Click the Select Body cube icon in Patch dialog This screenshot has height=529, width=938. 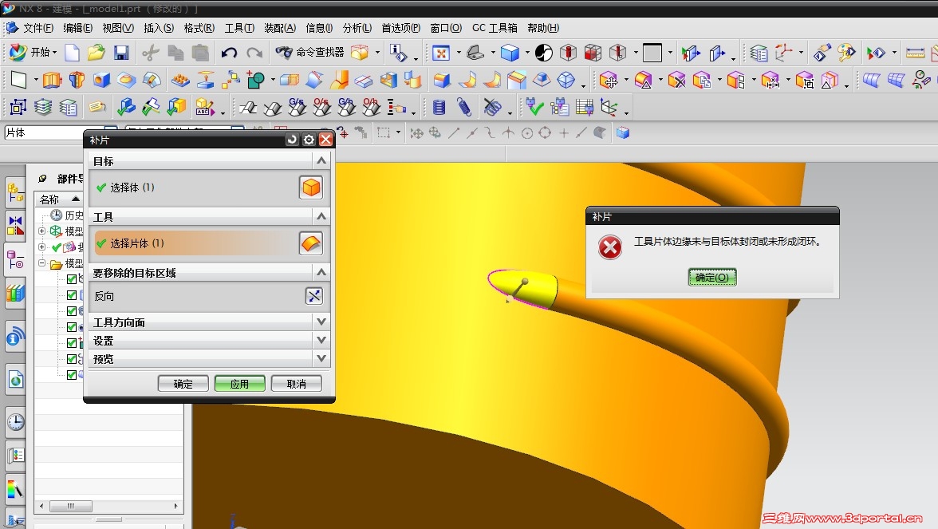pyautogui.click(x=311, y=188)
